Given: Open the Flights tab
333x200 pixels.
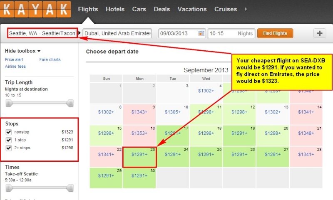Looking at the screenshot, I should (x=88, y=9).
